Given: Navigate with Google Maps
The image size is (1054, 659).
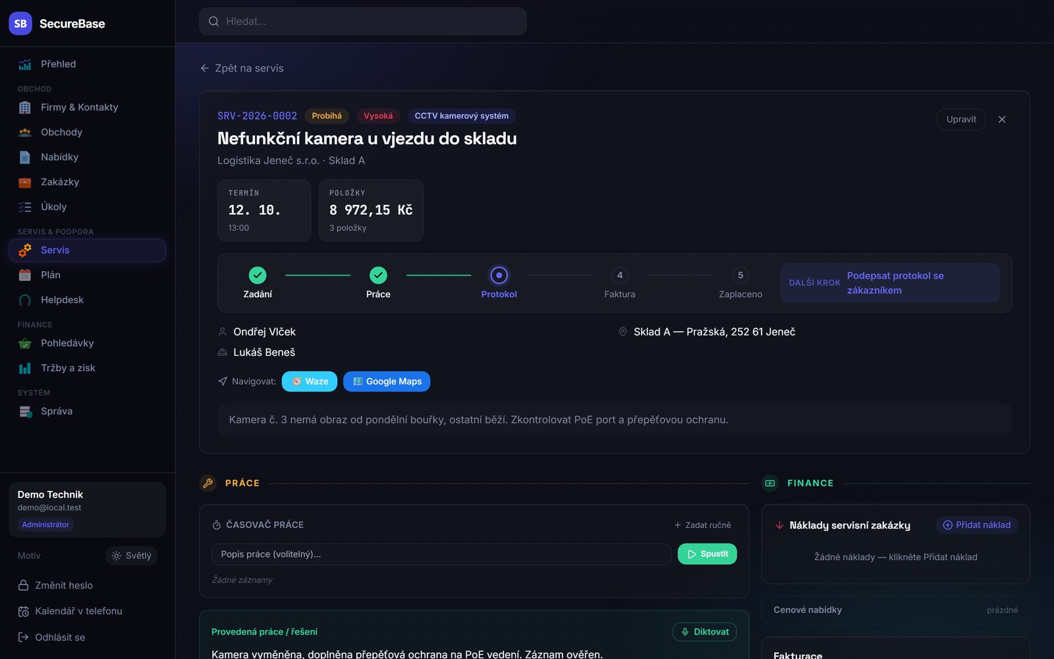Looking at the screenshot, I should pyautogui.click(x=387, y=382).
